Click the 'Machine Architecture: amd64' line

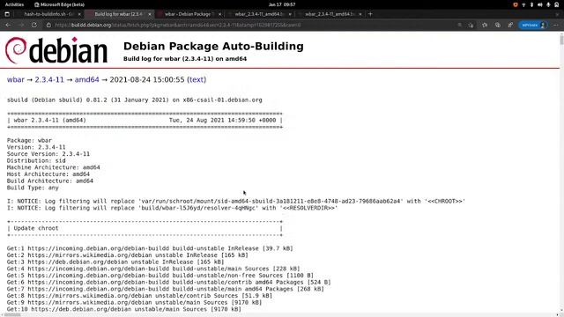pyautogui.click(x=53, y=167)
